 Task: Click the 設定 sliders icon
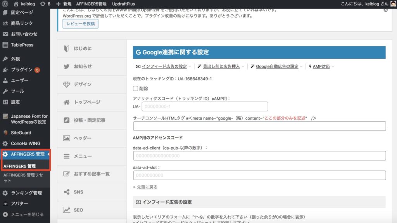point(5,102)
